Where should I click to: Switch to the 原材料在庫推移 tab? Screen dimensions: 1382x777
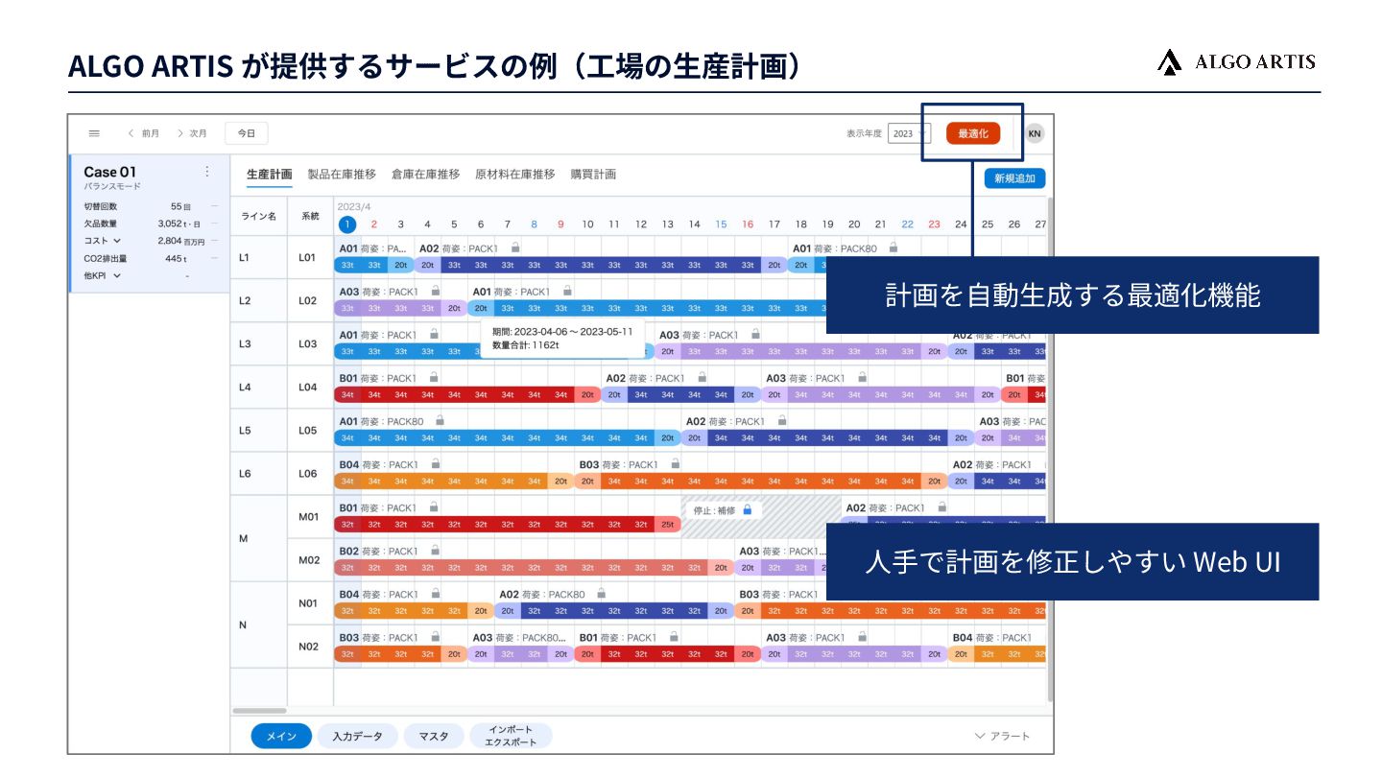pyautogui.click(x=514, y=175)
